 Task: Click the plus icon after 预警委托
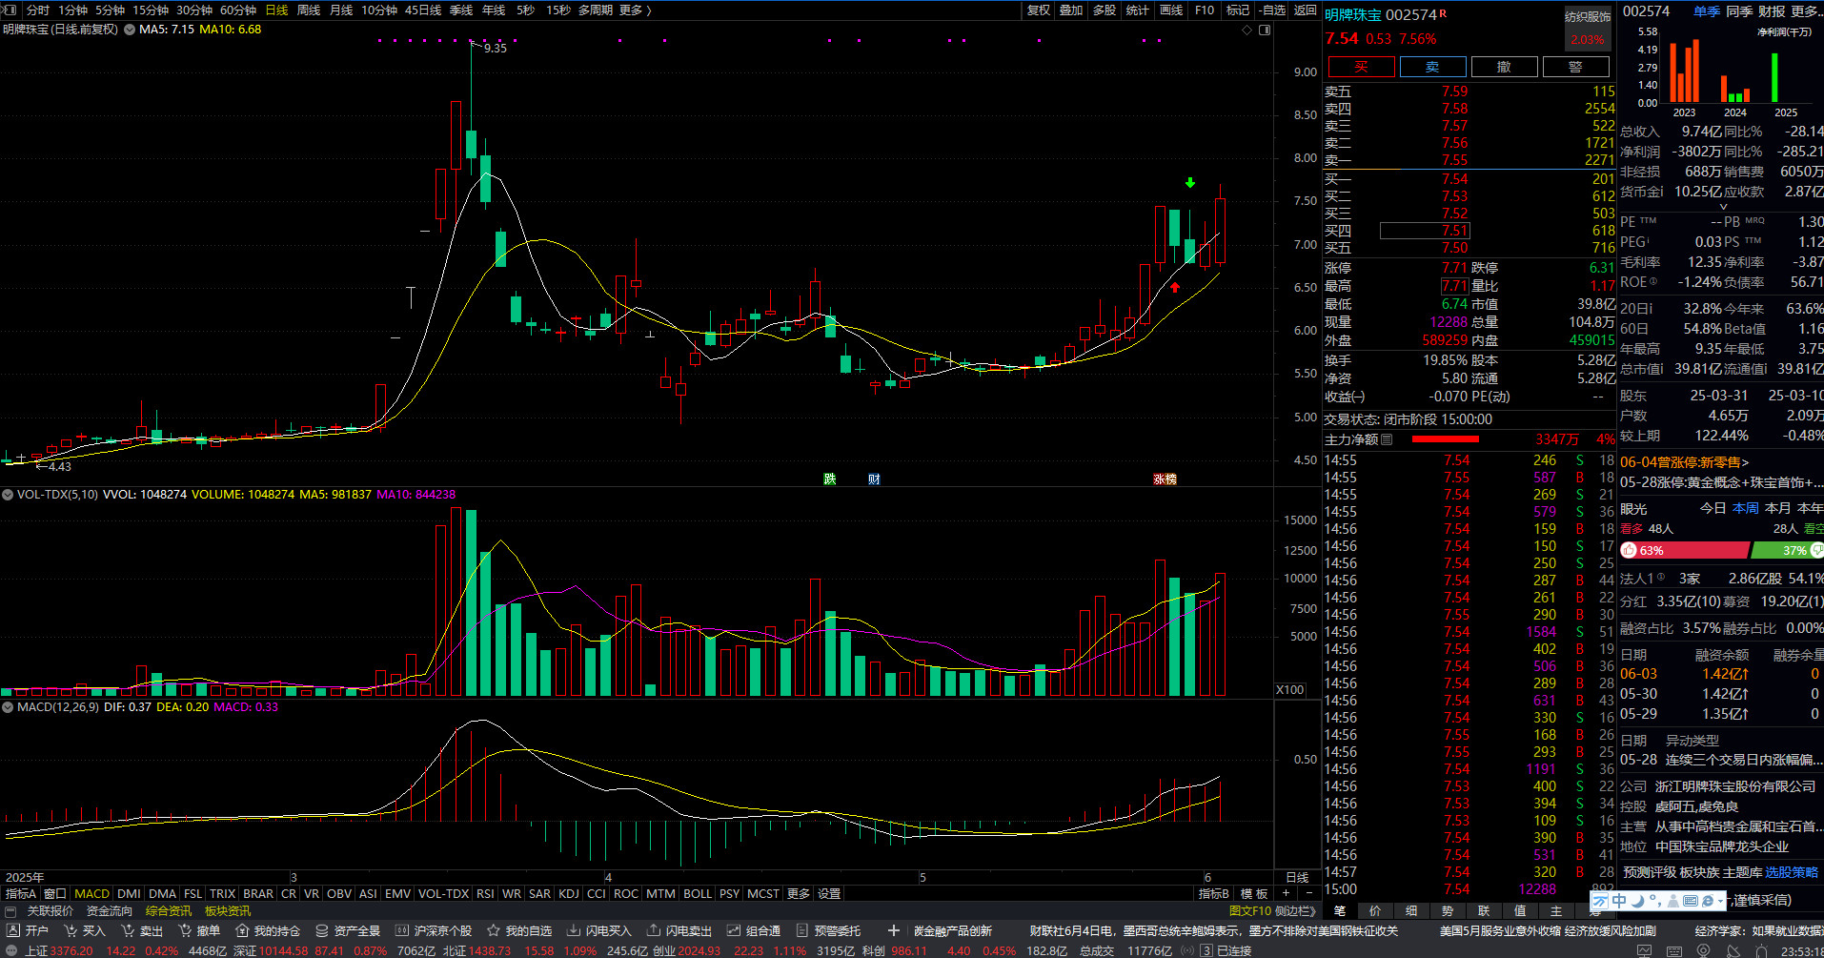[893, 930]
